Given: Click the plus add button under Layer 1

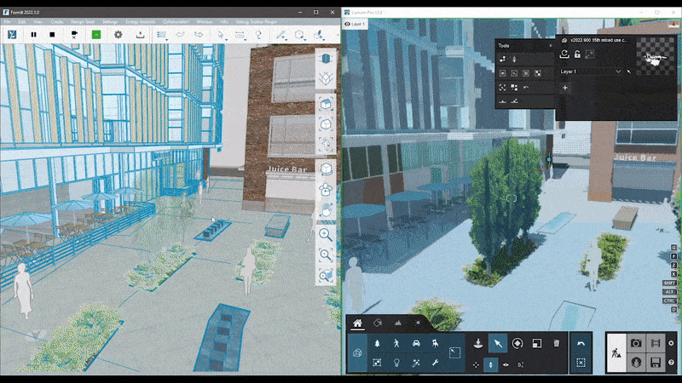Looking at the screenshot, I should point(564,87).
